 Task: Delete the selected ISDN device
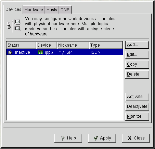click(x=137, y=74)
